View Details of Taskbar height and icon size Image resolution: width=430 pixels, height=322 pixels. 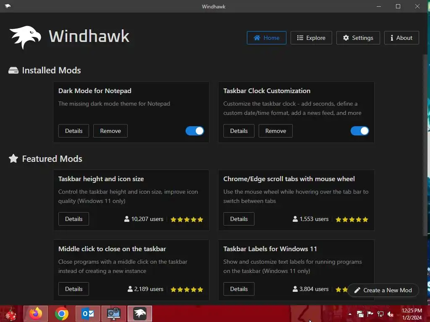click(73, 219)
